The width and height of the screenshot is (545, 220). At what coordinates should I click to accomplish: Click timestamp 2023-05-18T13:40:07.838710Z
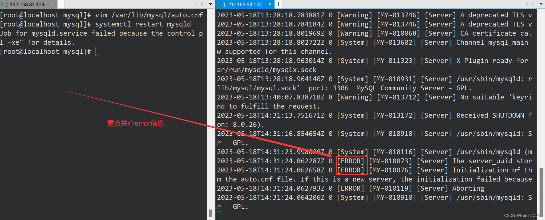271,97
